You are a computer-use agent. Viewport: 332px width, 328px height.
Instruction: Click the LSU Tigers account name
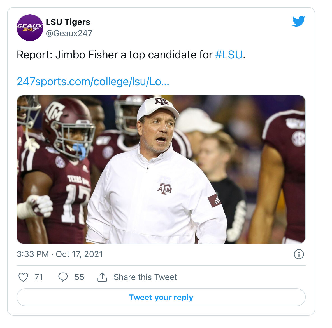click(x=68, y=22)
